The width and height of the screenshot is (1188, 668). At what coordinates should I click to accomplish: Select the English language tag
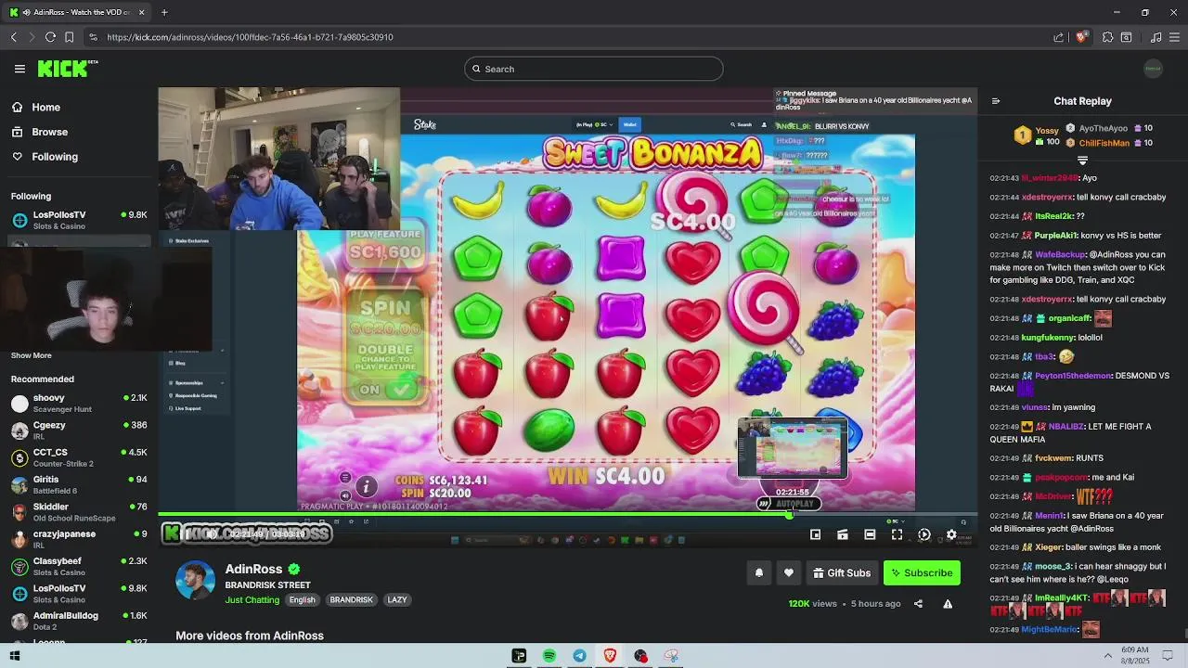[303, 599]
